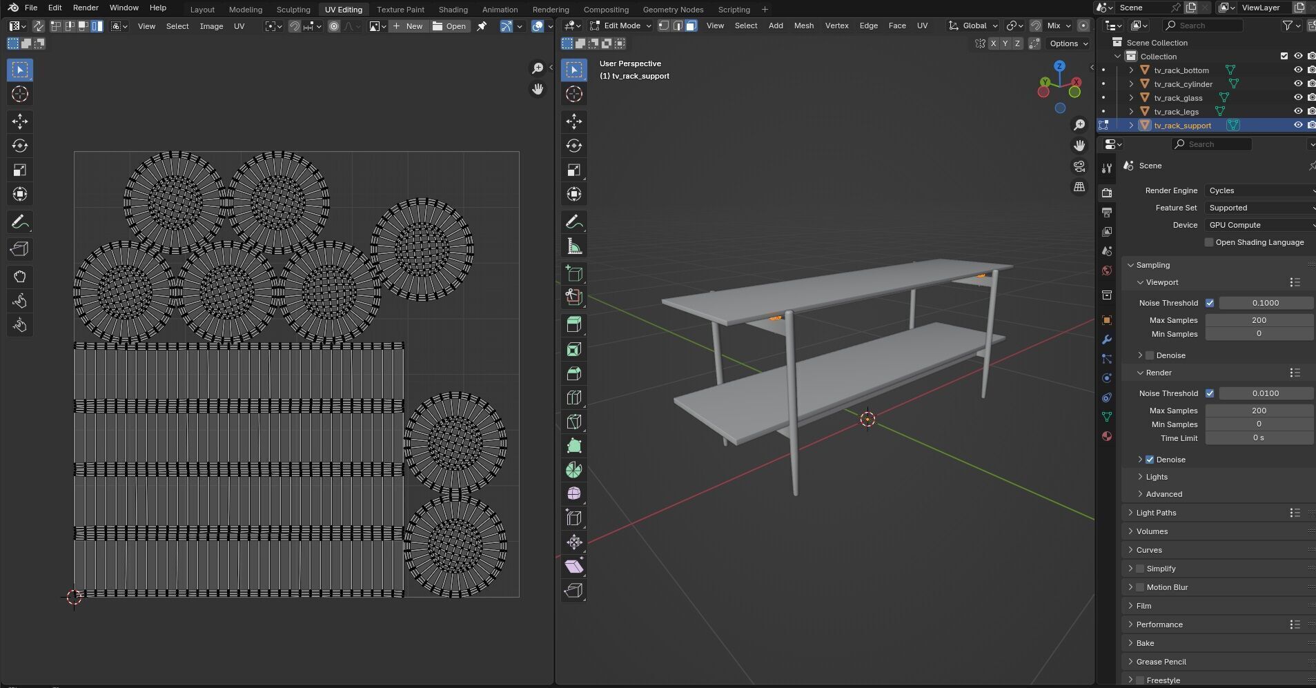1316x688 pixels.
Task: Select the Rip Region tool in the UV editor
Action: point(20,249)
